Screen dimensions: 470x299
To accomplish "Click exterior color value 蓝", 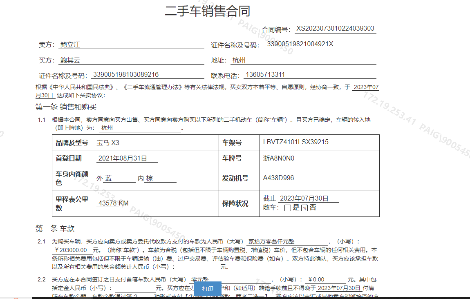I will point(108,178).
